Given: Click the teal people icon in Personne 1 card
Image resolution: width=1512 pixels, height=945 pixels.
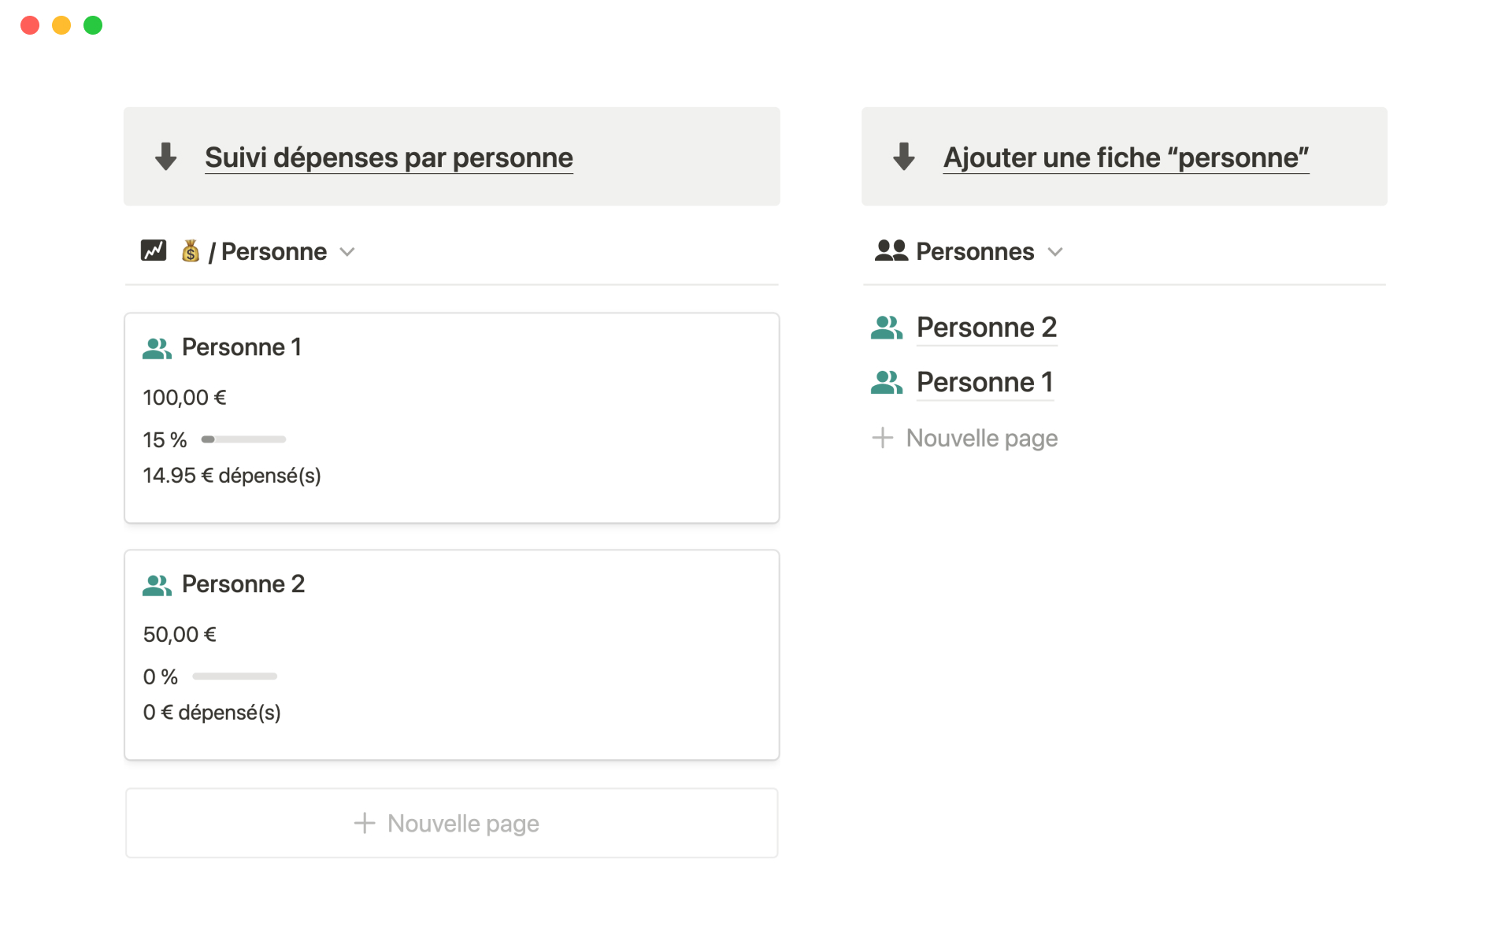Looking at the screenshot, I should point(157,348).
